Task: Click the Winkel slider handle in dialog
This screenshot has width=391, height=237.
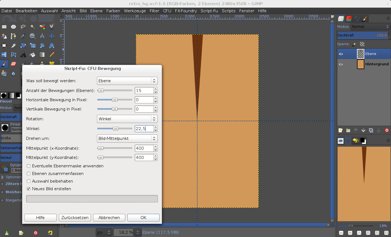Action: tap(115, 129)
